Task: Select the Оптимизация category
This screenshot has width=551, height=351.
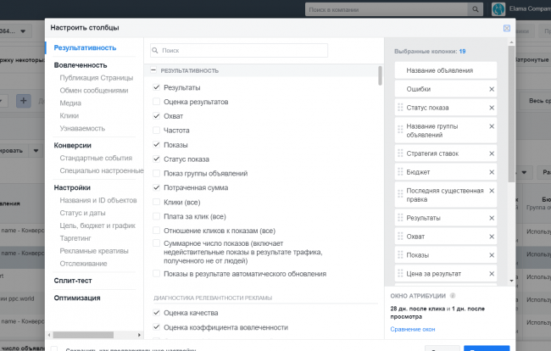Action: coord(77,298)
